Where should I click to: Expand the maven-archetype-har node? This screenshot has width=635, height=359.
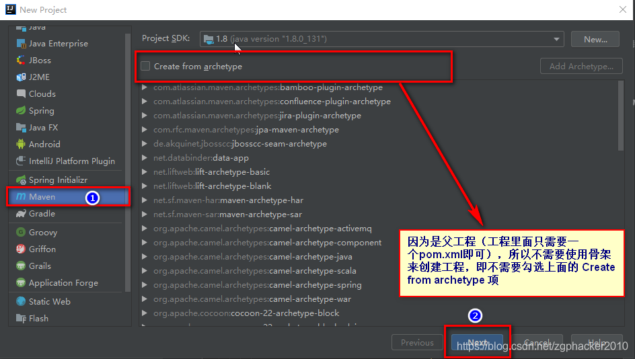(145, 200)
